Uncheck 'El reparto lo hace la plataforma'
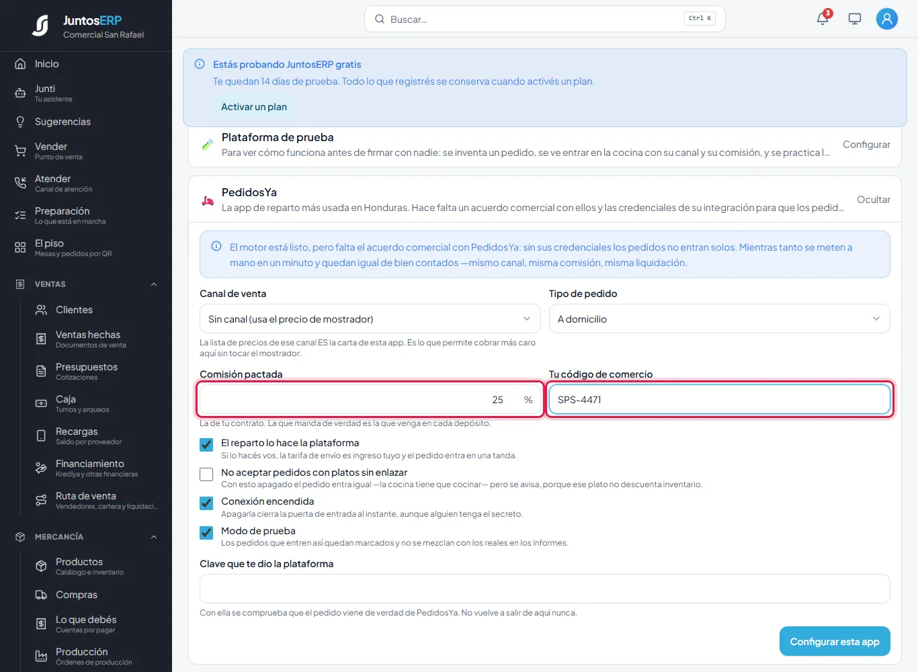918x672 pixels. pos(206,444)
